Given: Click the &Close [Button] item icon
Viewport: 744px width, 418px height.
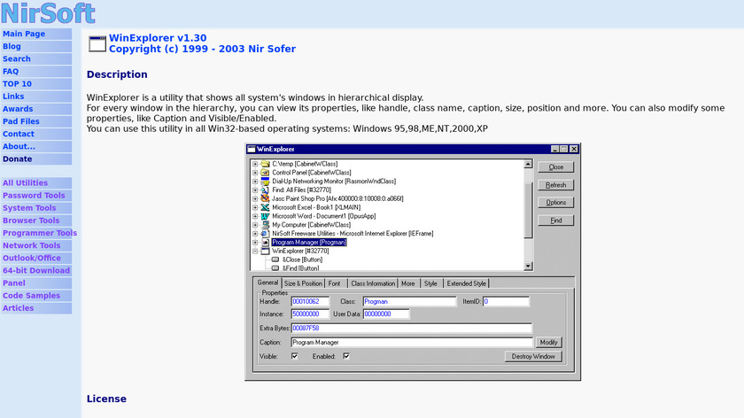Looking at the screenshot, I should click(275, 259).
